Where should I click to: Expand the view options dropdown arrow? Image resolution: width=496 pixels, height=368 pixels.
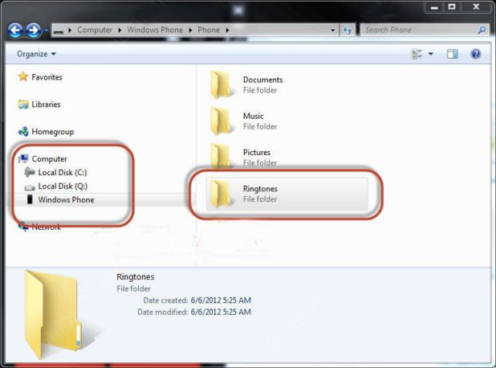point(430,54)
